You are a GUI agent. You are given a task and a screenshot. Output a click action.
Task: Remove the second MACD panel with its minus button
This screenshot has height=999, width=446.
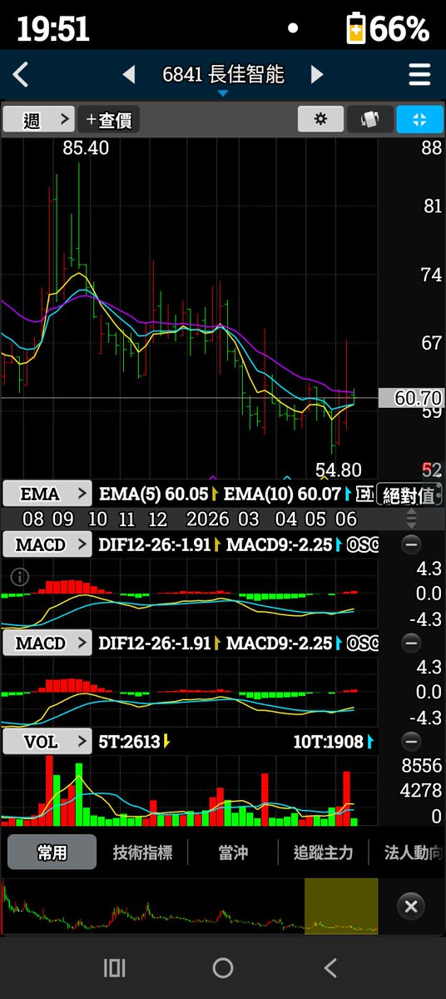click(x=411, y=644)
